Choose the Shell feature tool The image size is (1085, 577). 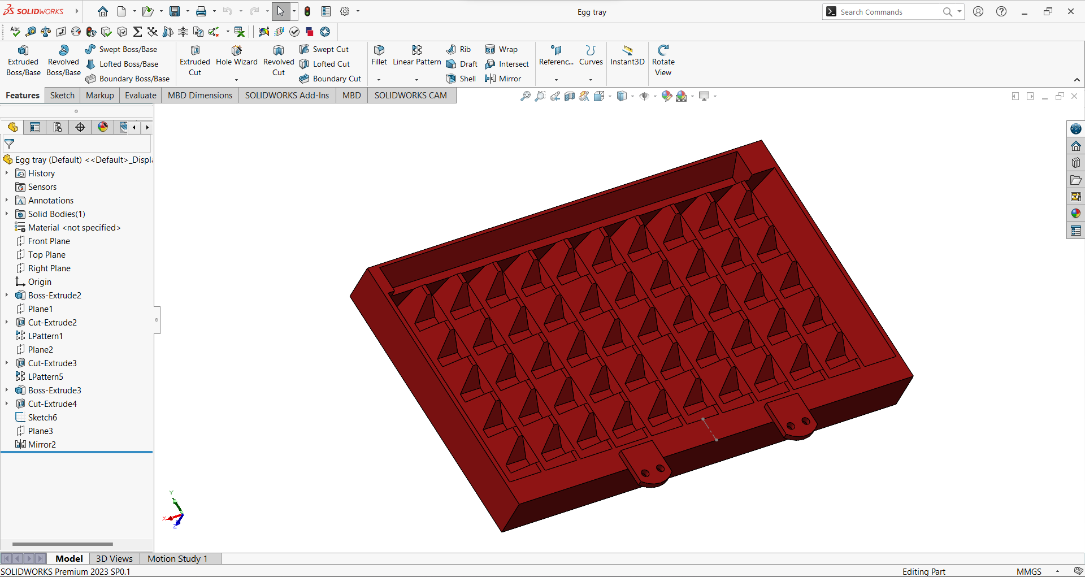click(461, 79)
